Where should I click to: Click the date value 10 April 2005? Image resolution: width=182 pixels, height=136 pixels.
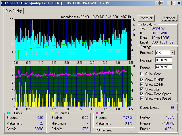[x=160, y=38]
